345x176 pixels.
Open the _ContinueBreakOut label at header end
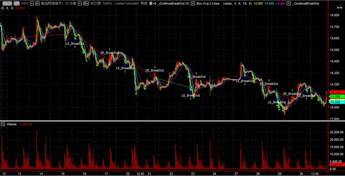coord(306,4)
